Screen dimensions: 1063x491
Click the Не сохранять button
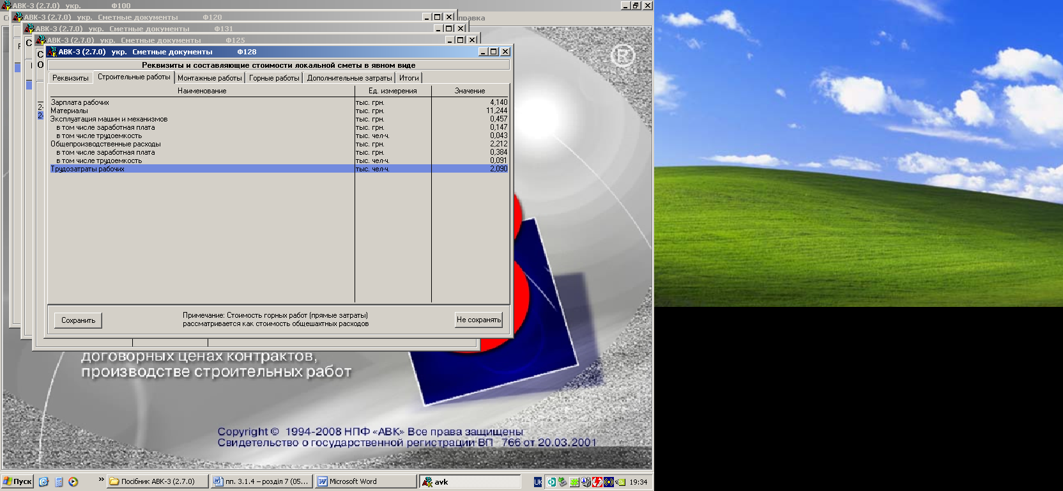pyautogui.click(x=478, y=320)
